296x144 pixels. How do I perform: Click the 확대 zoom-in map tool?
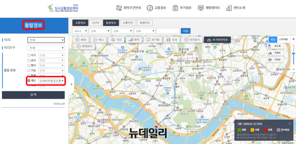[81, 40]
